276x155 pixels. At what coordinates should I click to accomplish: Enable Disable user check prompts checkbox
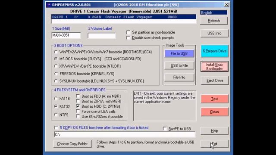pos(129,38)
